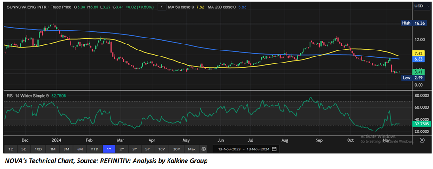
Task: Select the 1D time range
Action: (x=11, y=149)
